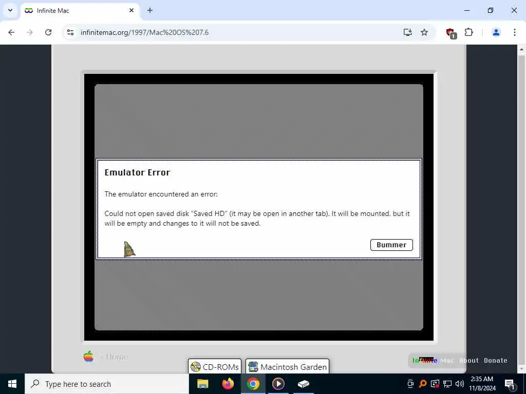Click the Meet Now tray icon

coord(410,384)
